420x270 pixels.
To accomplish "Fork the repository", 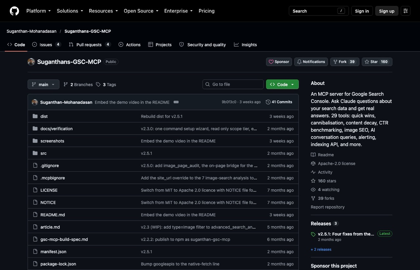I will [x=344, y=62].
